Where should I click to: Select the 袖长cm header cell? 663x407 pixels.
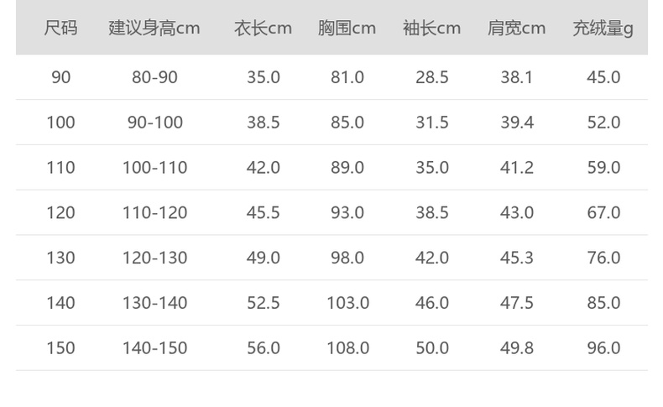click(x=431, y=28)
